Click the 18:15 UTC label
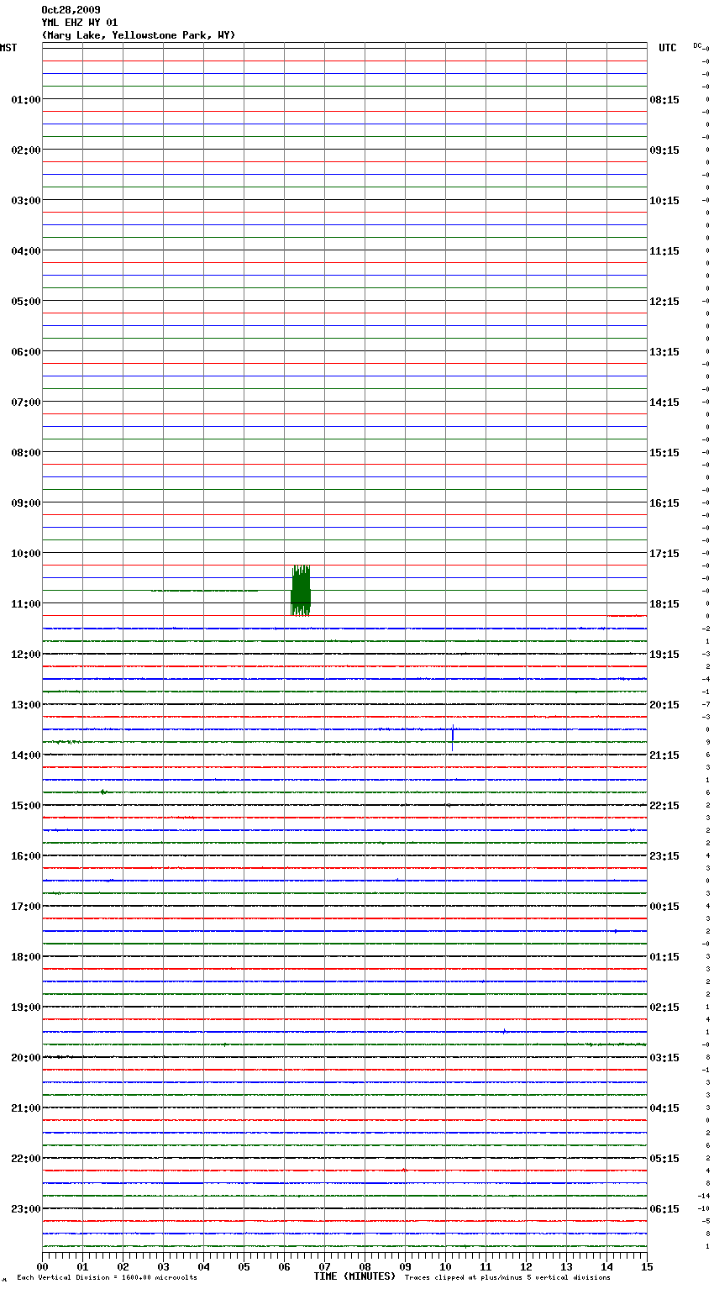This screenshot has height=1289, width=714. [664, 604]
